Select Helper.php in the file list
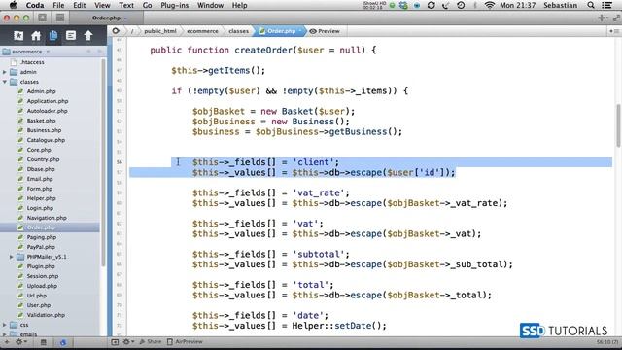The width and height of the screenshot is (622, 350). (41, 198)
